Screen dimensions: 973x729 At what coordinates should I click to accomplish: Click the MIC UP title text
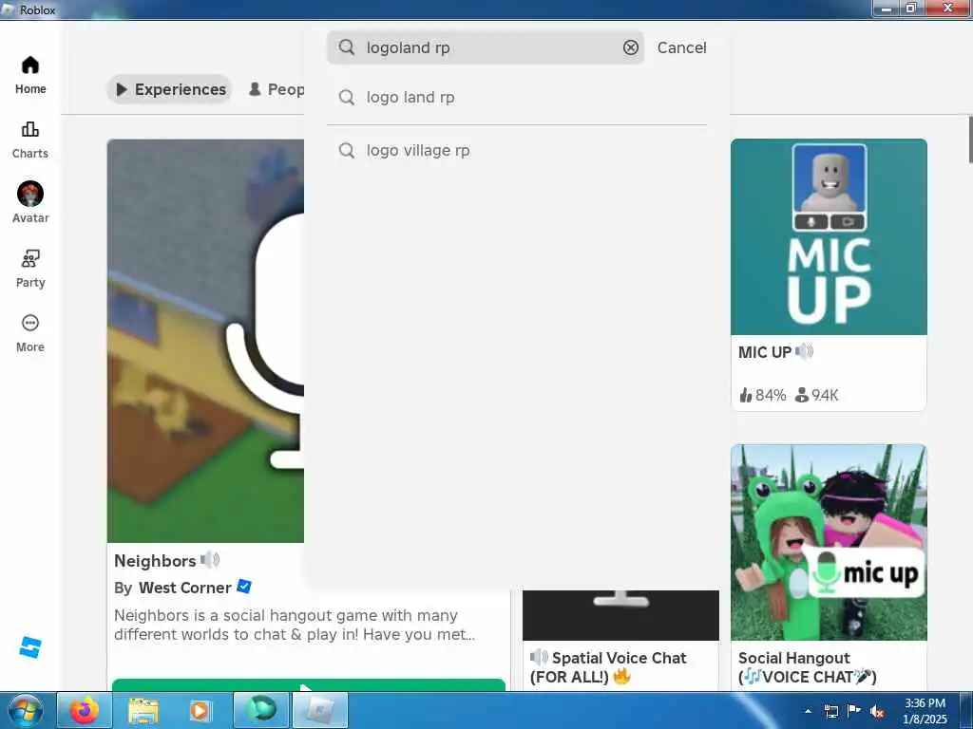click(x=765, y=352)
